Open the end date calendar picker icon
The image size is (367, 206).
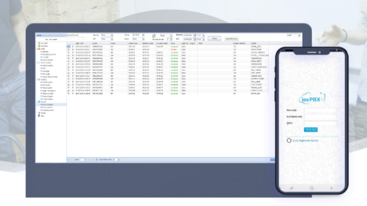pos(195,39)
